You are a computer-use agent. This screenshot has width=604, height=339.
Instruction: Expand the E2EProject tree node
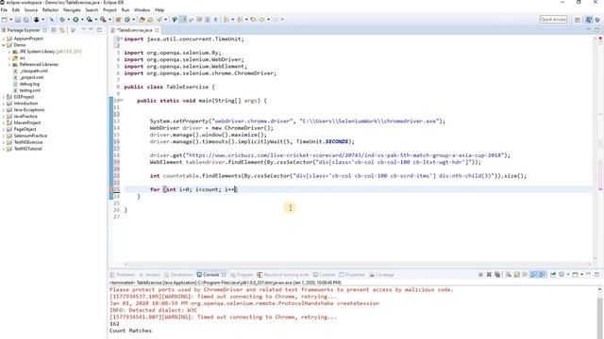pyautogui.click(x=4, y=97)
